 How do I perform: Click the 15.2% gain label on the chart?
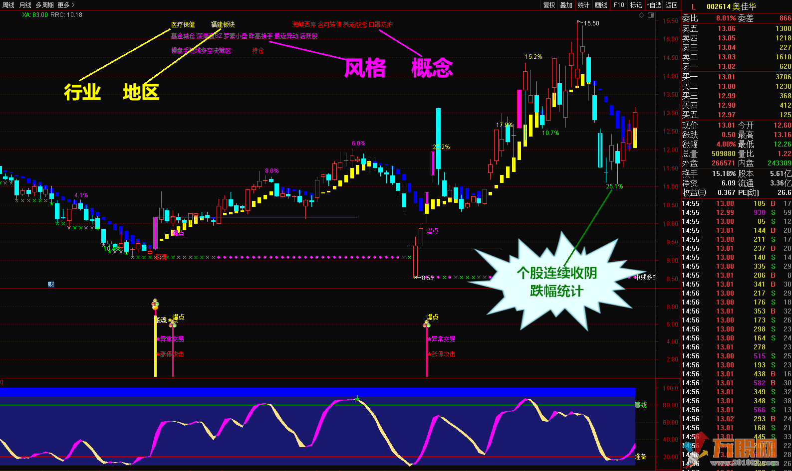(533, 57)
